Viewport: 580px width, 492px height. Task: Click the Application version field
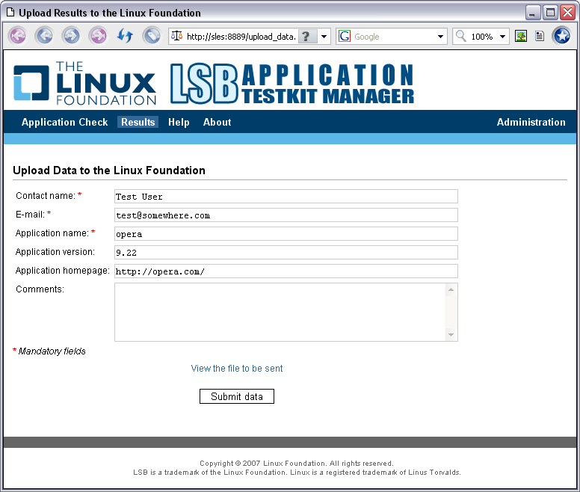[x=286, y=252]
